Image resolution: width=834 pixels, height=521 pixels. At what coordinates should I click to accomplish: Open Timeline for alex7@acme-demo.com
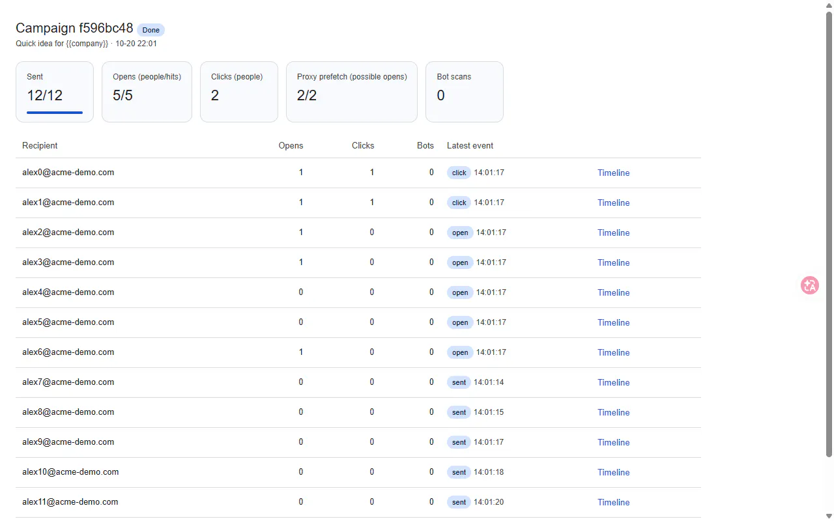point(614,382)
